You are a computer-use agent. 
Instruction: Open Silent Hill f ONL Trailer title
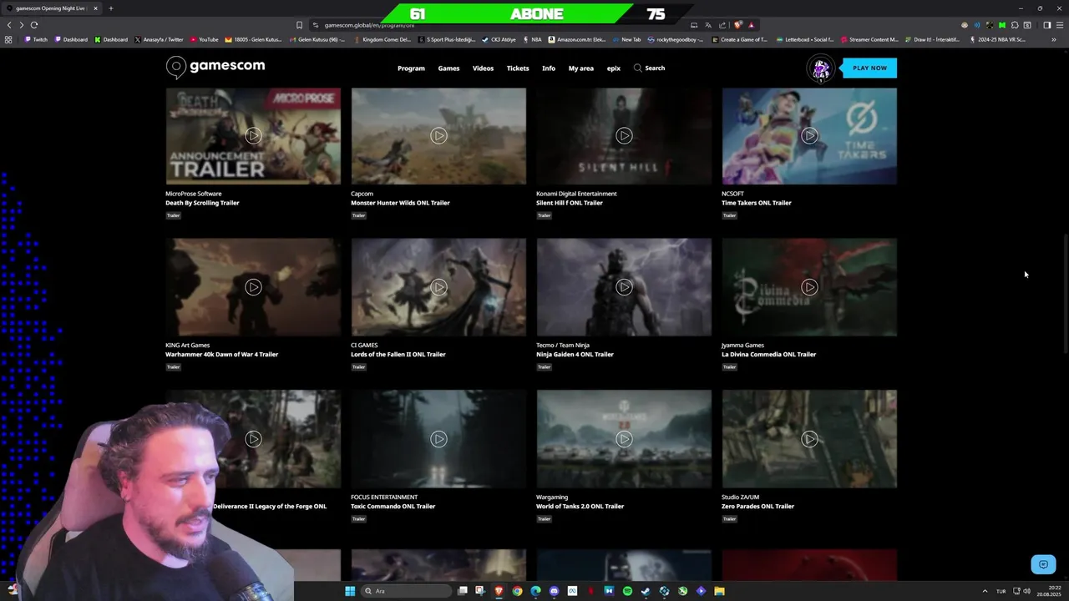[x=570, y=203]
